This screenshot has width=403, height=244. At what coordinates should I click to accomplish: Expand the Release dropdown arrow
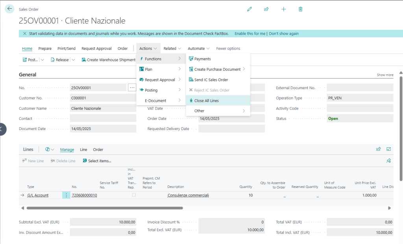73,60
